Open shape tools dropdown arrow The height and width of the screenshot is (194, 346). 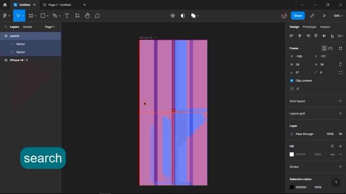coord(47,16)
